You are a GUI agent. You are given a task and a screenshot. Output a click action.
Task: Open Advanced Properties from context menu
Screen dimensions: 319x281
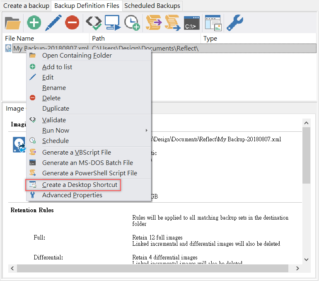coord(89,195)
